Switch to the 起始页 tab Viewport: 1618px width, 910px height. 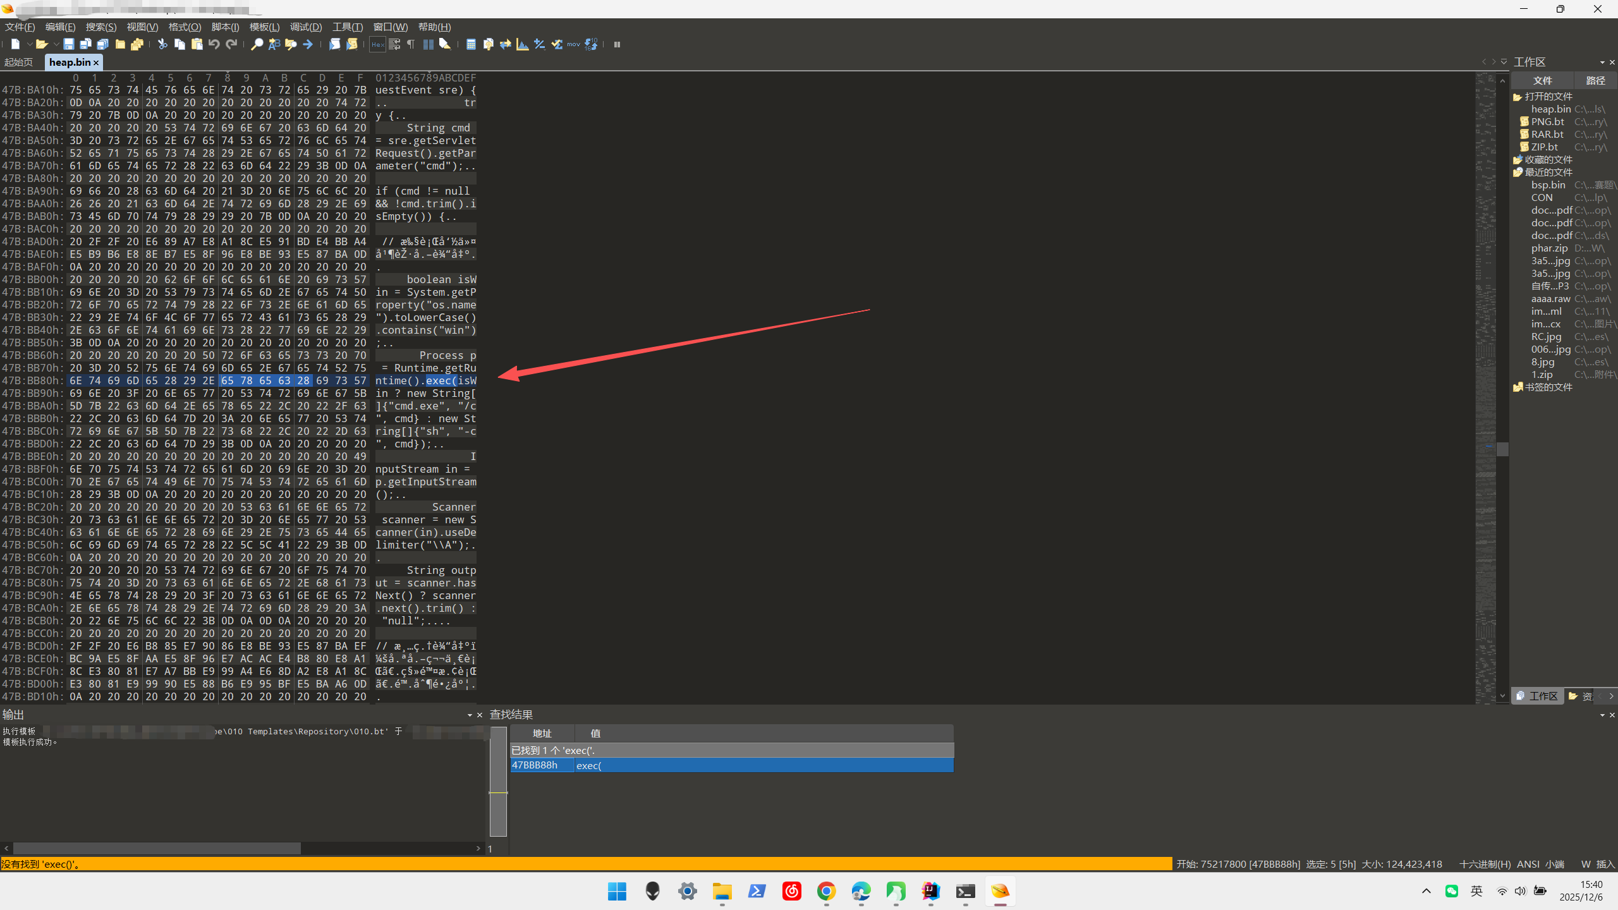[19, 62]
